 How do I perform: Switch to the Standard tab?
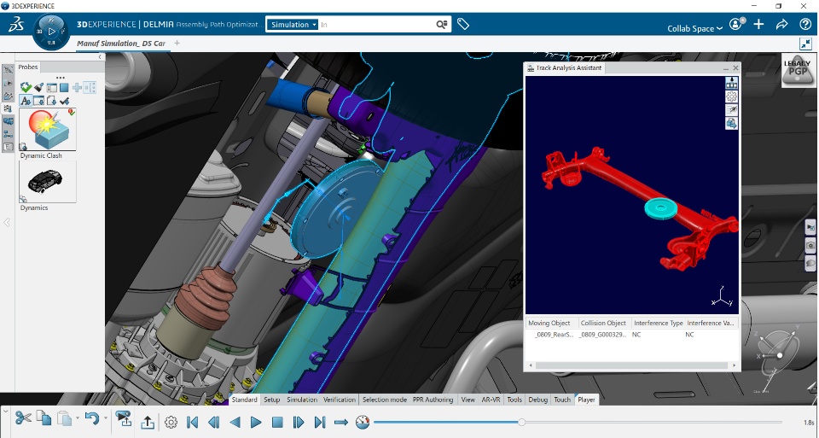pos(245,400)
